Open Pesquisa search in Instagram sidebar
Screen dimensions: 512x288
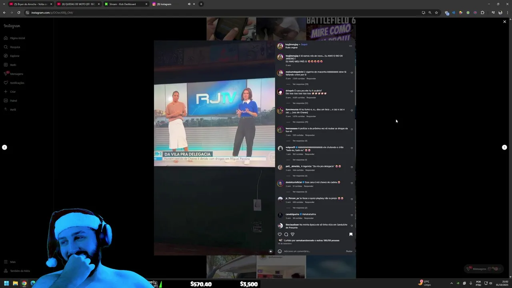coord(12,47)
